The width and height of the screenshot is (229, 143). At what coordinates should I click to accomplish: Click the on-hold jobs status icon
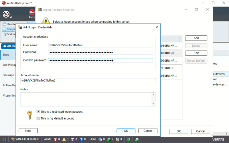tap(117, 139)
